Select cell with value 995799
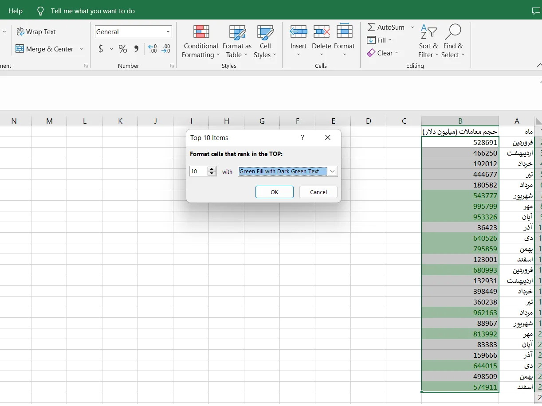Image resolution: width=542 pixels, height=406 pixels. pos(460,206)
